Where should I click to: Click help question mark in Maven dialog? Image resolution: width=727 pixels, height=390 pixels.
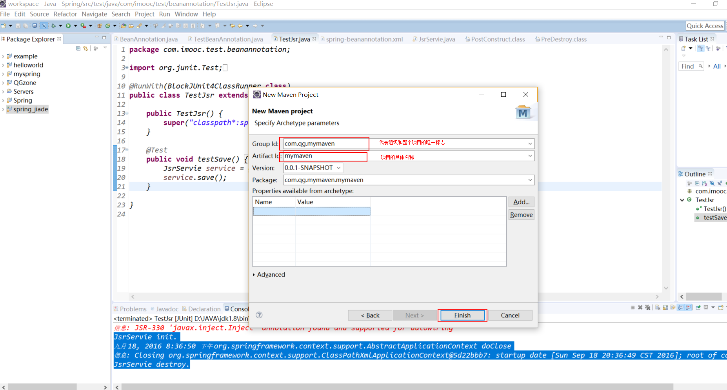(x=259, y=315)
